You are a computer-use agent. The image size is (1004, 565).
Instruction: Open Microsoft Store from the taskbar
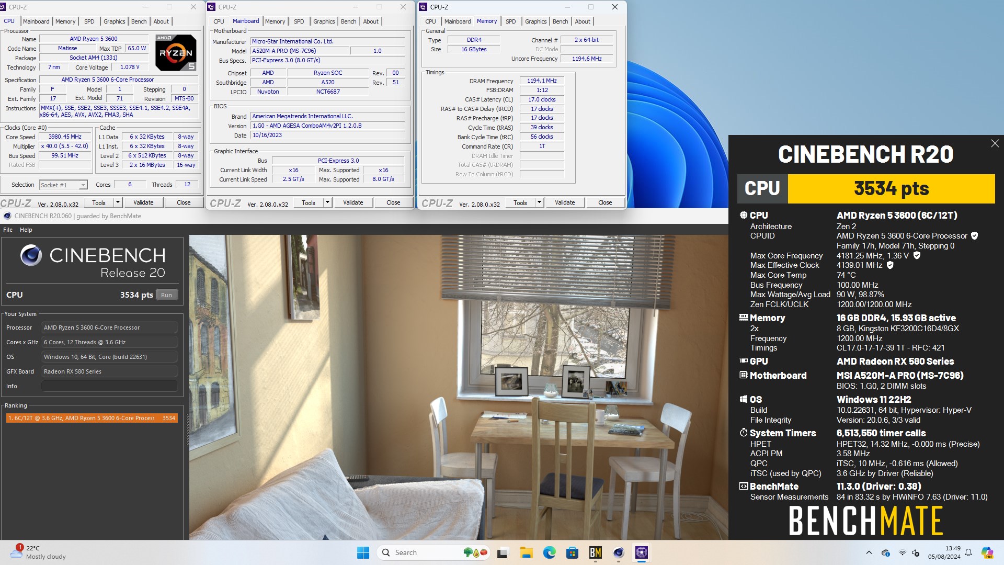(x=572, y=552)
